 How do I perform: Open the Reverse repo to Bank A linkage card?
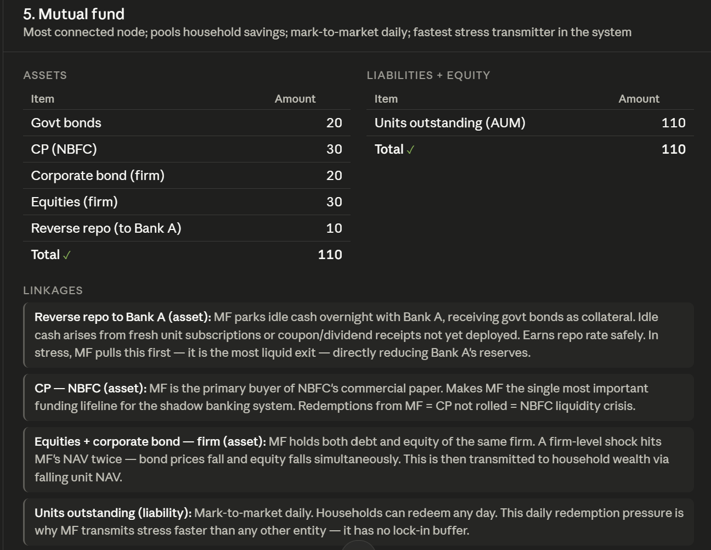click(x=359, y=335)
